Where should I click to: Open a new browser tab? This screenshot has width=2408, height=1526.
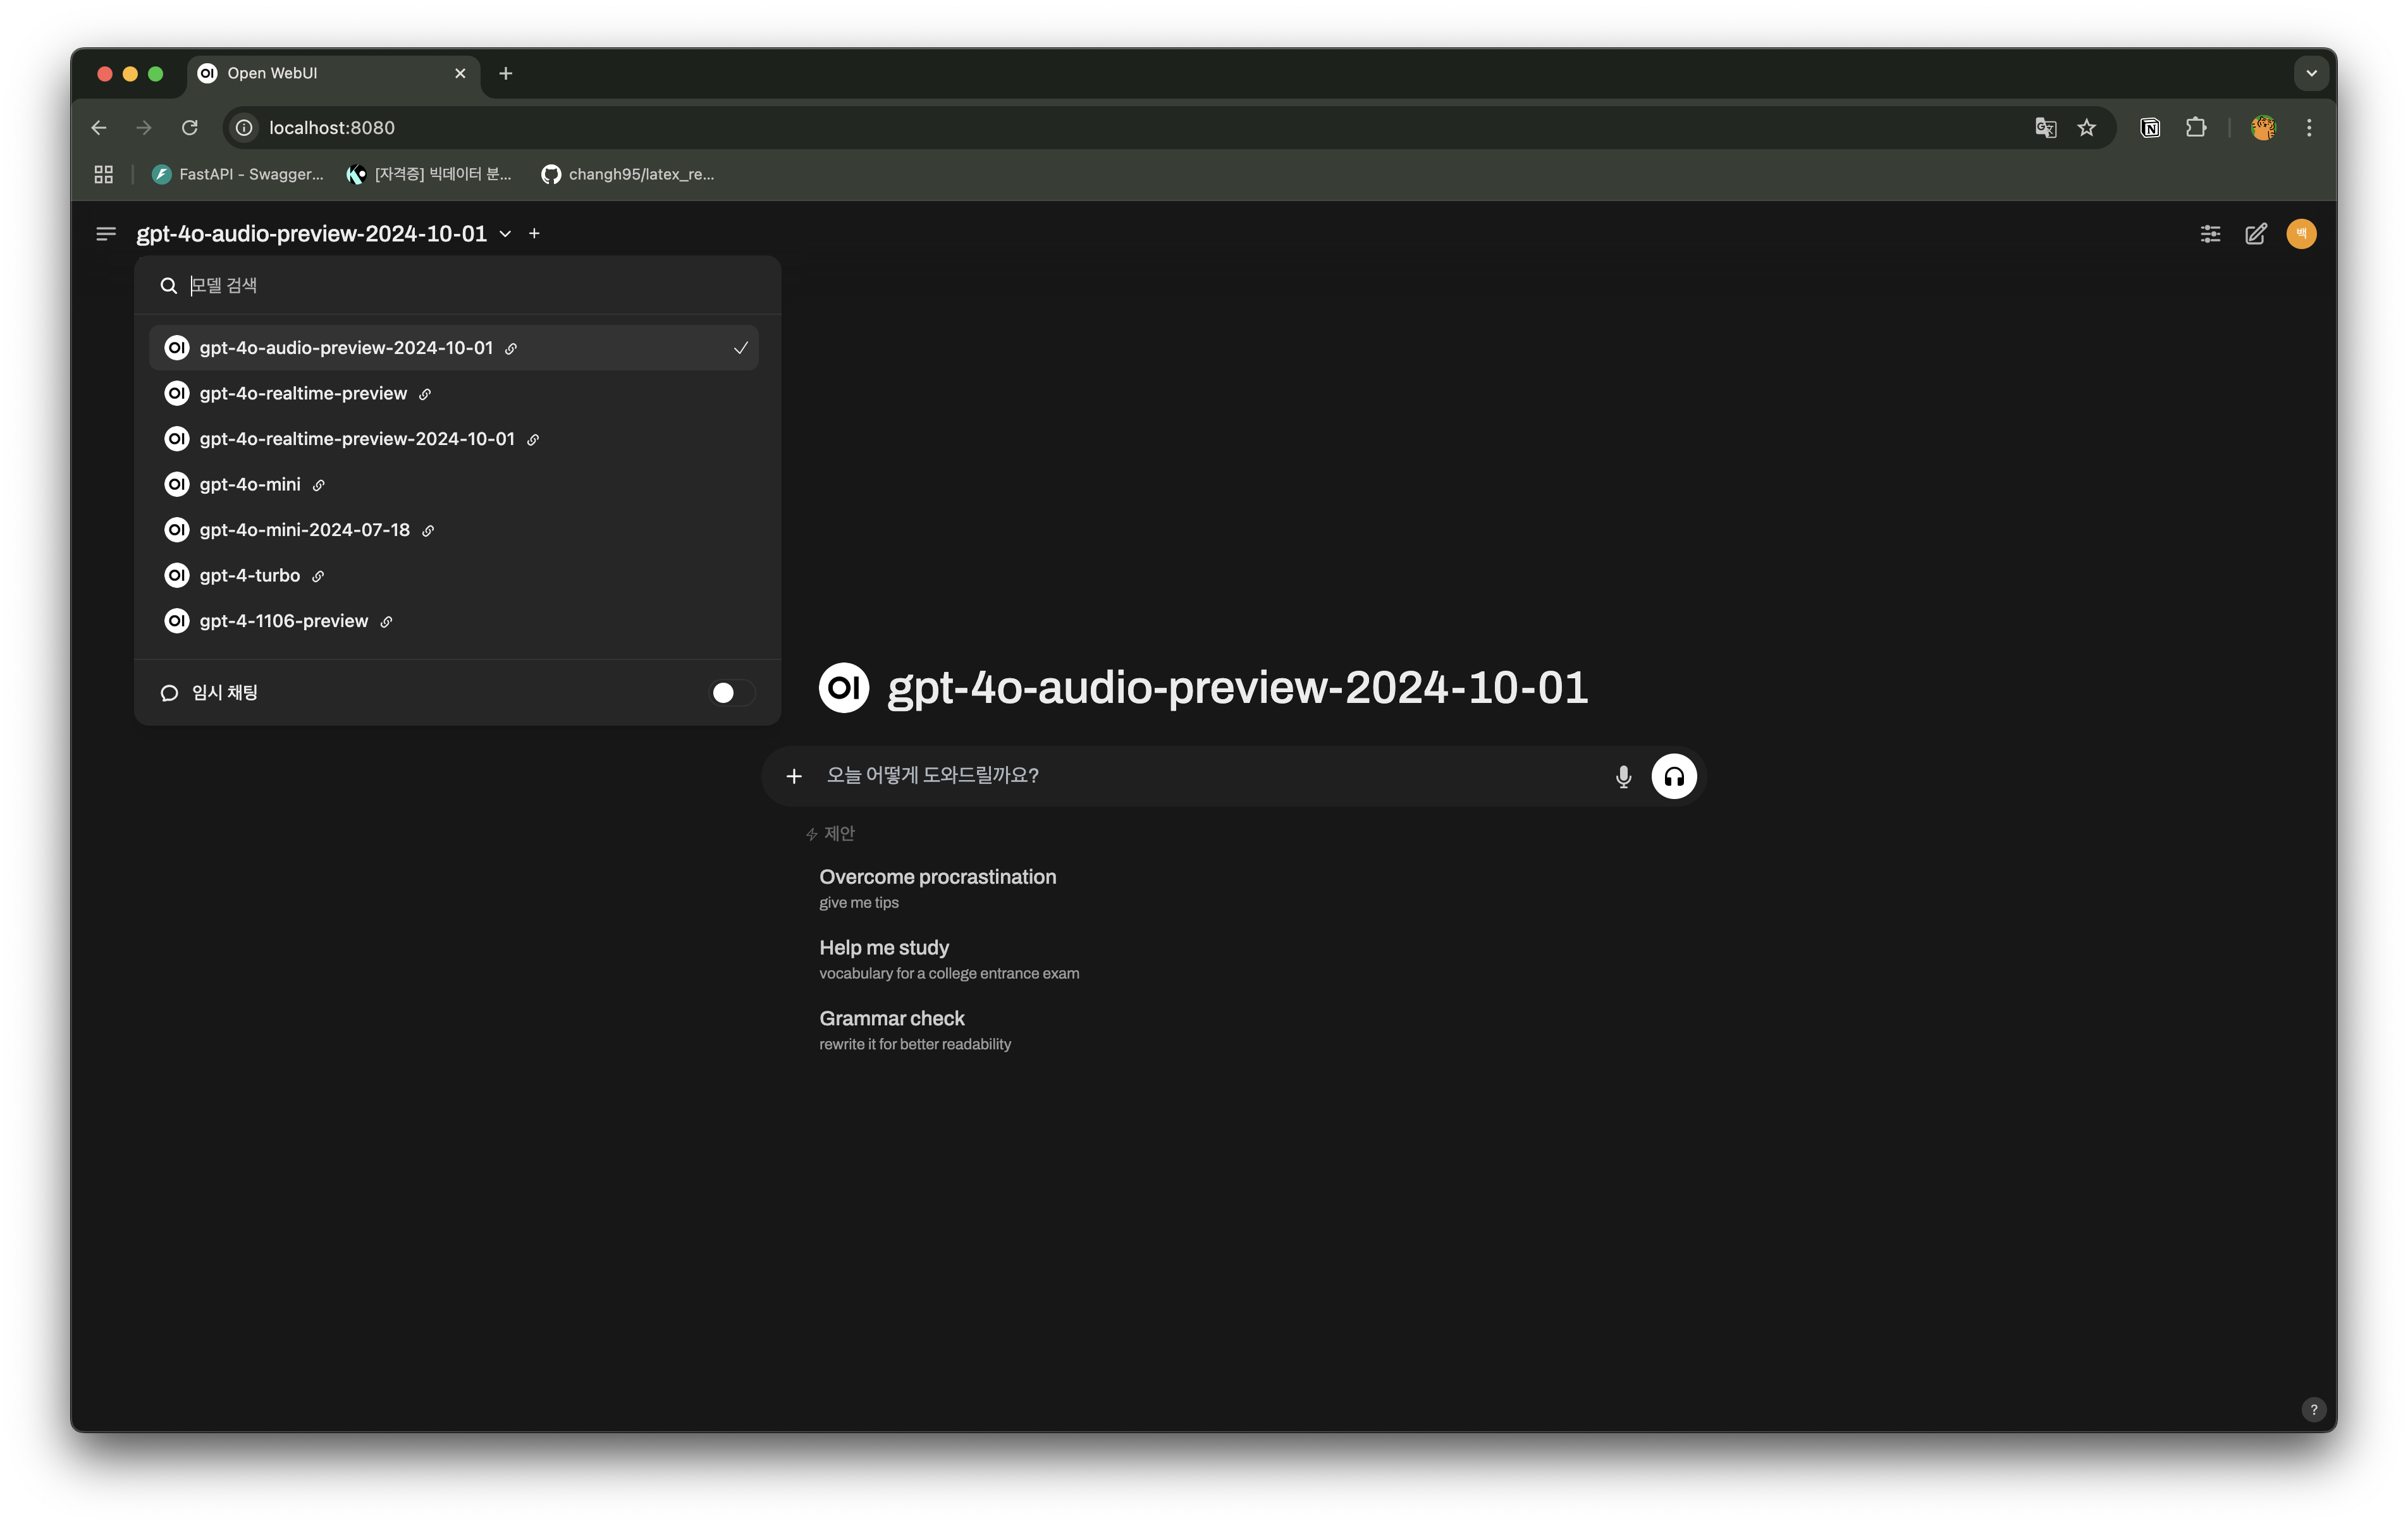[506, 74]
